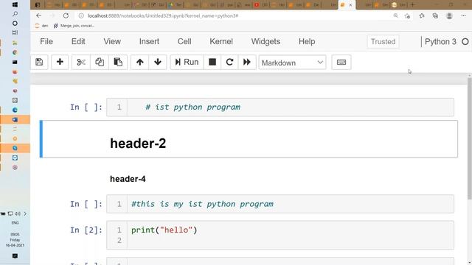Screen dimensions: 472x265
Task: Open the View menu
Action: tap(112, 41)
